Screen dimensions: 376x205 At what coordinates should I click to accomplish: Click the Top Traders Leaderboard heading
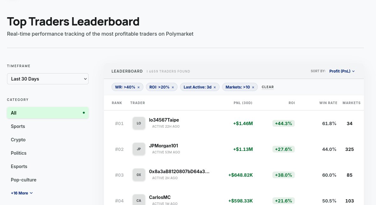[73, 22]
